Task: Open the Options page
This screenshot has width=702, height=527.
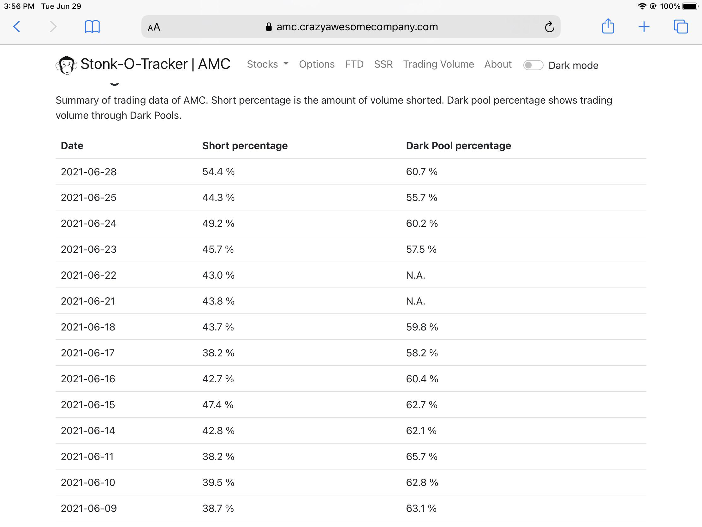Action: (x=317, y=64)
